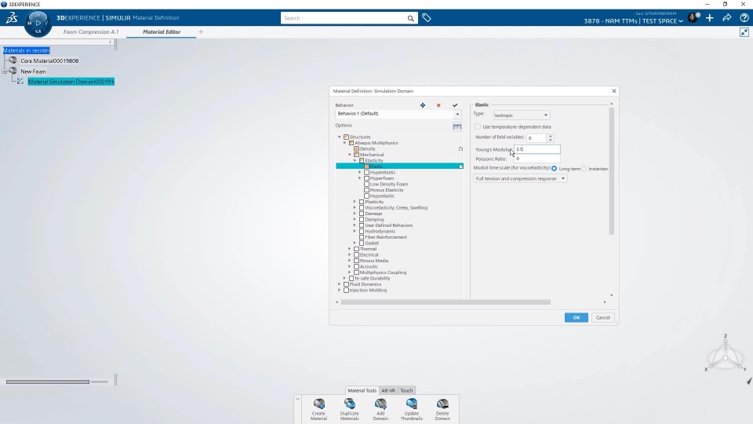Click the add behavior plus icon
Image resolution: width=753 pixels, height=424 pixels.
(423, 105)
